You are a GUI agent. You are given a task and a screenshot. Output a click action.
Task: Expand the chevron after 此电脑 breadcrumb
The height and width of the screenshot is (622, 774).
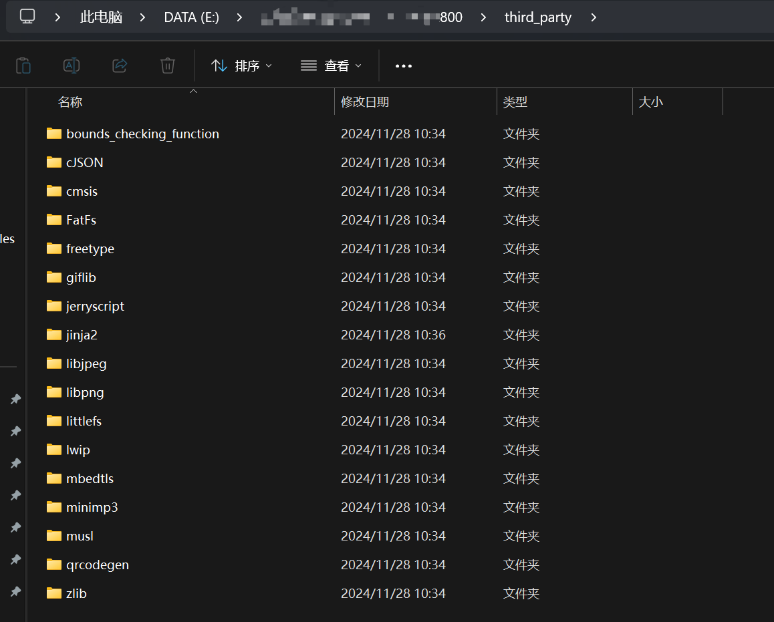[x=142, y=18]
